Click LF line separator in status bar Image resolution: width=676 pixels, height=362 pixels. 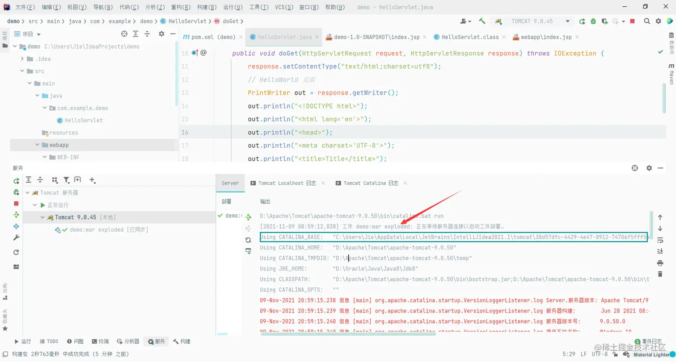pos(584,354)
